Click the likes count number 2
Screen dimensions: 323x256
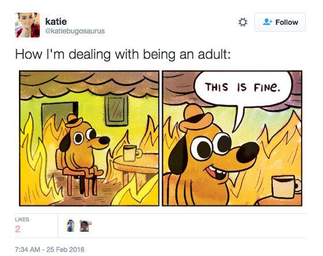click(18, 229)
